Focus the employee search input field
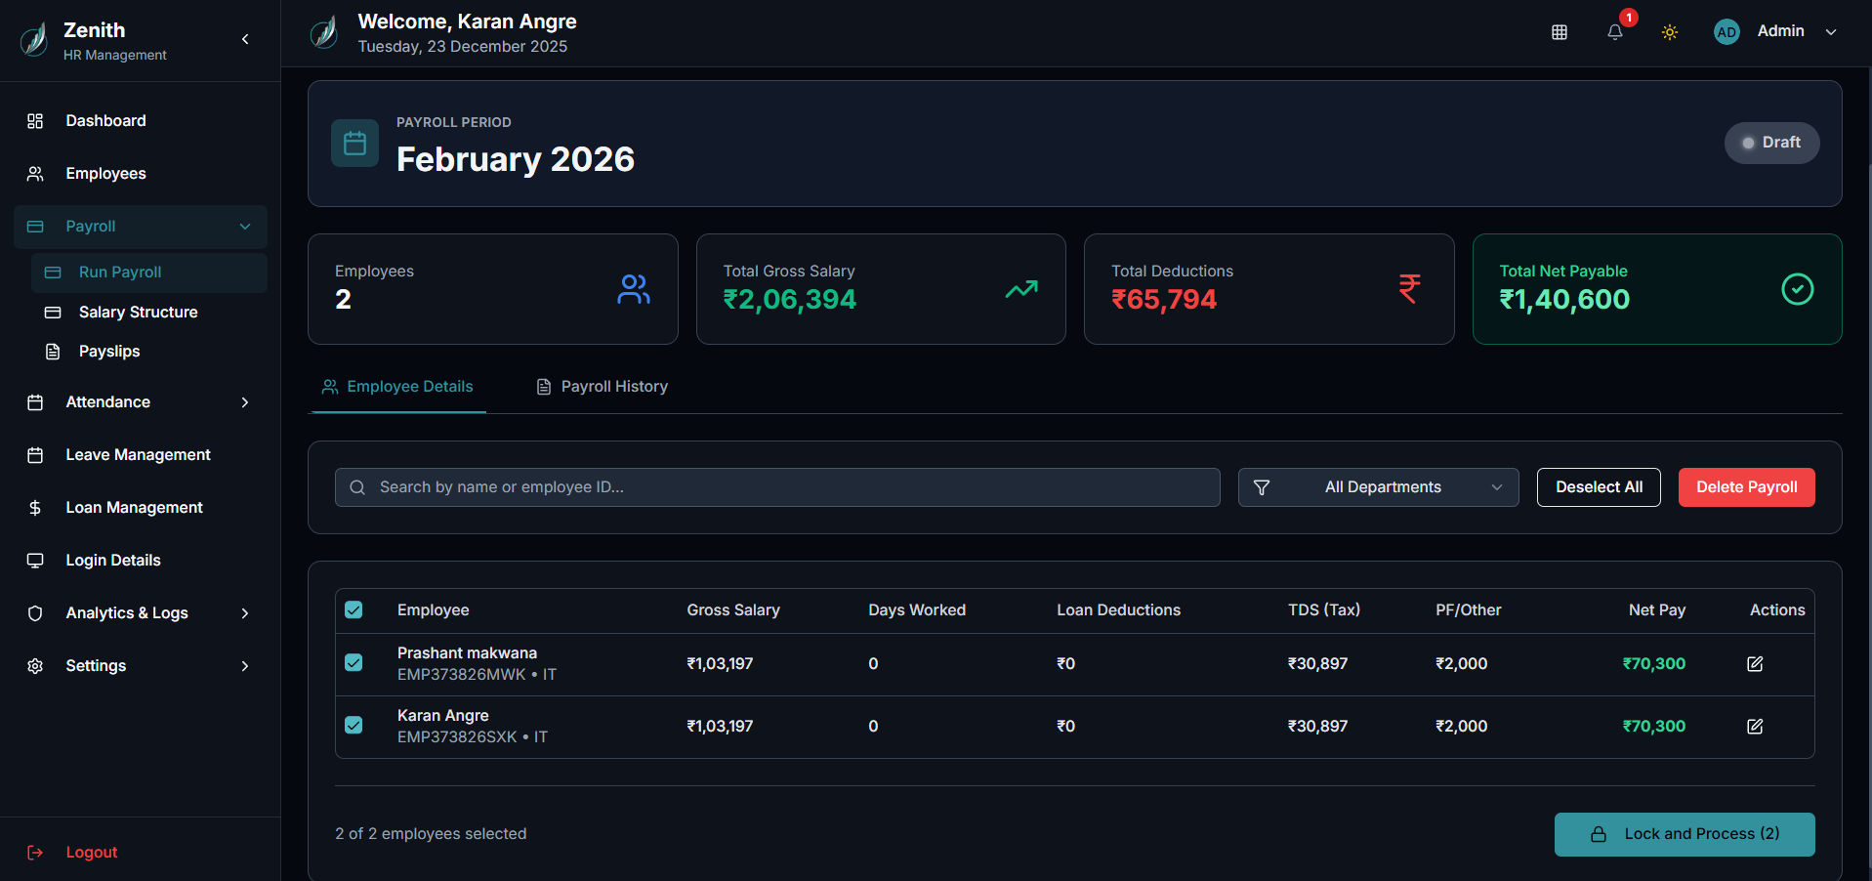This screenshot has width=1872, height=881. pos(776,487)
